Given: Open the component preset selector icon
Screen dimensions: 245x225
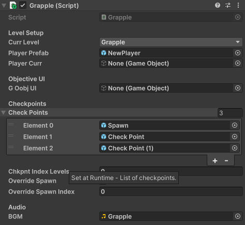Looking at the screenshot, I should click(228, 5).
